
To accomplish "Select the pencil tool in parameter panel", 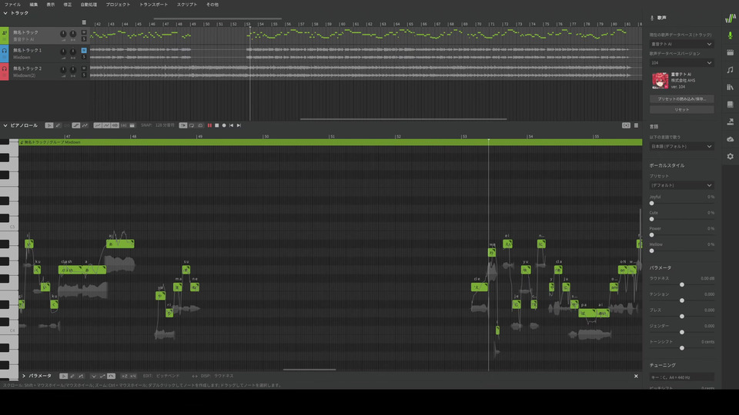I will click(72, 376).
